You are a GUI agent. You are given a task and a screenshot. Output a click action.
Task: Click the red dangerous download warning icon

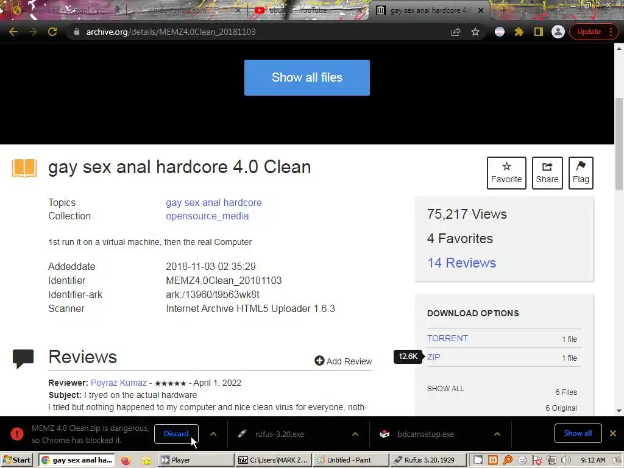(16, 434)
